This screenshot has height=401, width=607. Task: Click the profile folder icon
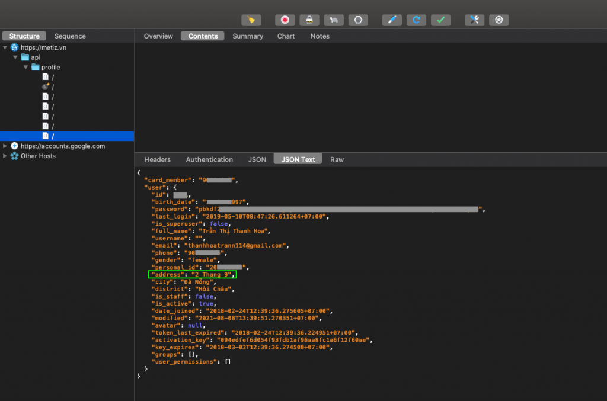point(35,68)
